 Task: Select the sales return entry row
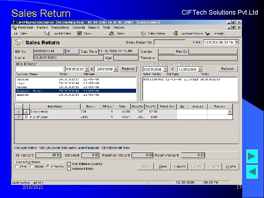pos(190,79)
